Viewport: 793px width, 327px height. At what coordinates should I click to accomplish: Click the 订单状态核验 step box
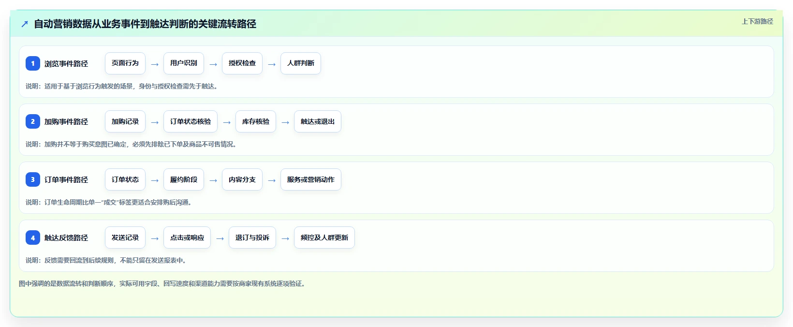(x=191, y=121)
